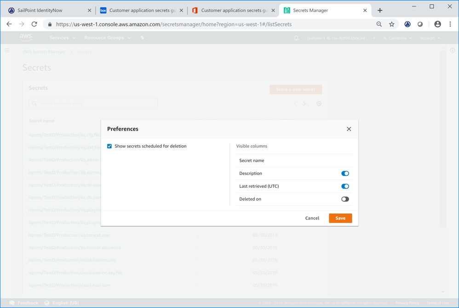Viewport: 459px width, 308px height.
Task: Toggle off the Description column
Action: pyautogui.click(x=345, y=174)
